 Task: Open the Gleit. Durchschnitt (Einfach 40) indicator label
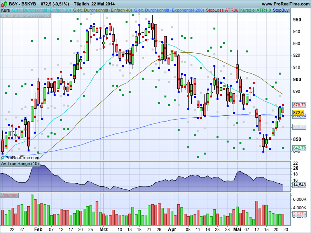point(103,10)
